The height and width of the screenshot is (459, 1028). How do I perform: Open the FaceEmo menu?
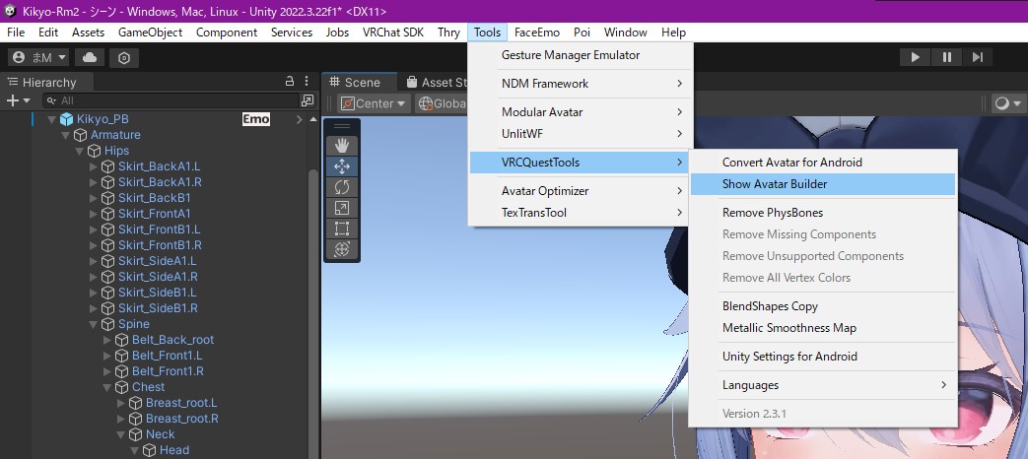coord(537,33)
